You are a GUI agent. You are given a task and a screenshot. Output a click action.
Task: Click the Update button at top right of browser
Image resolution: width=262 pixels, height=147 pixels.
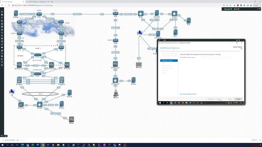[x=257, y=5]
